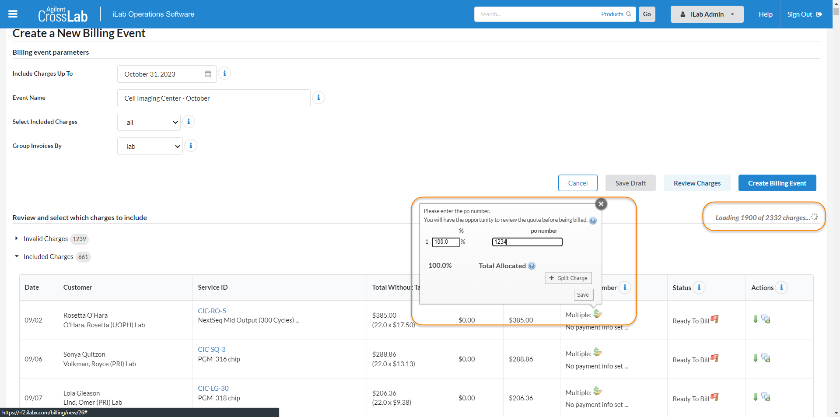Screen dimensions: 840x417
Task: Click info icon beside Include Charges Up To
Action: 224,74
